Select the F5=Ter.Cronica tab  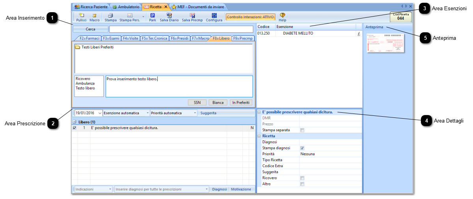click(155, 38)
